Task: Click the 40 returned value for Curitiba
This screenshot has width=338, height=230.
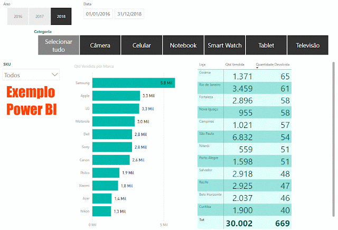Action: [x=285, y=210]
